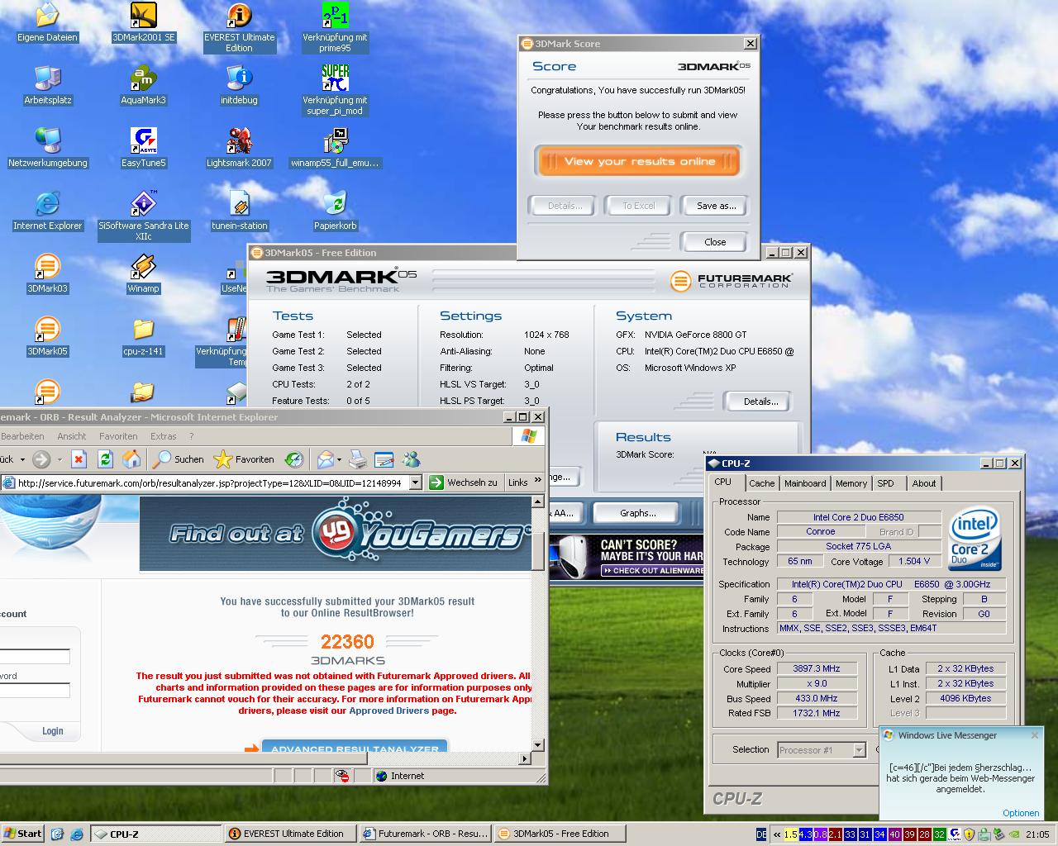
Task: Click the horizontal scrollbar right arrow in IE
Action: [x=524, y=758]
